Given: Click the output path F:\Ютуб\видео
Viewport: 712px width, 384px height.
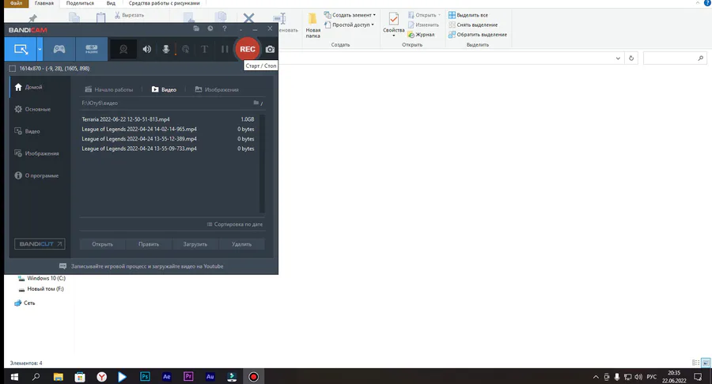Looking at the screenshot, I should 100,103.
